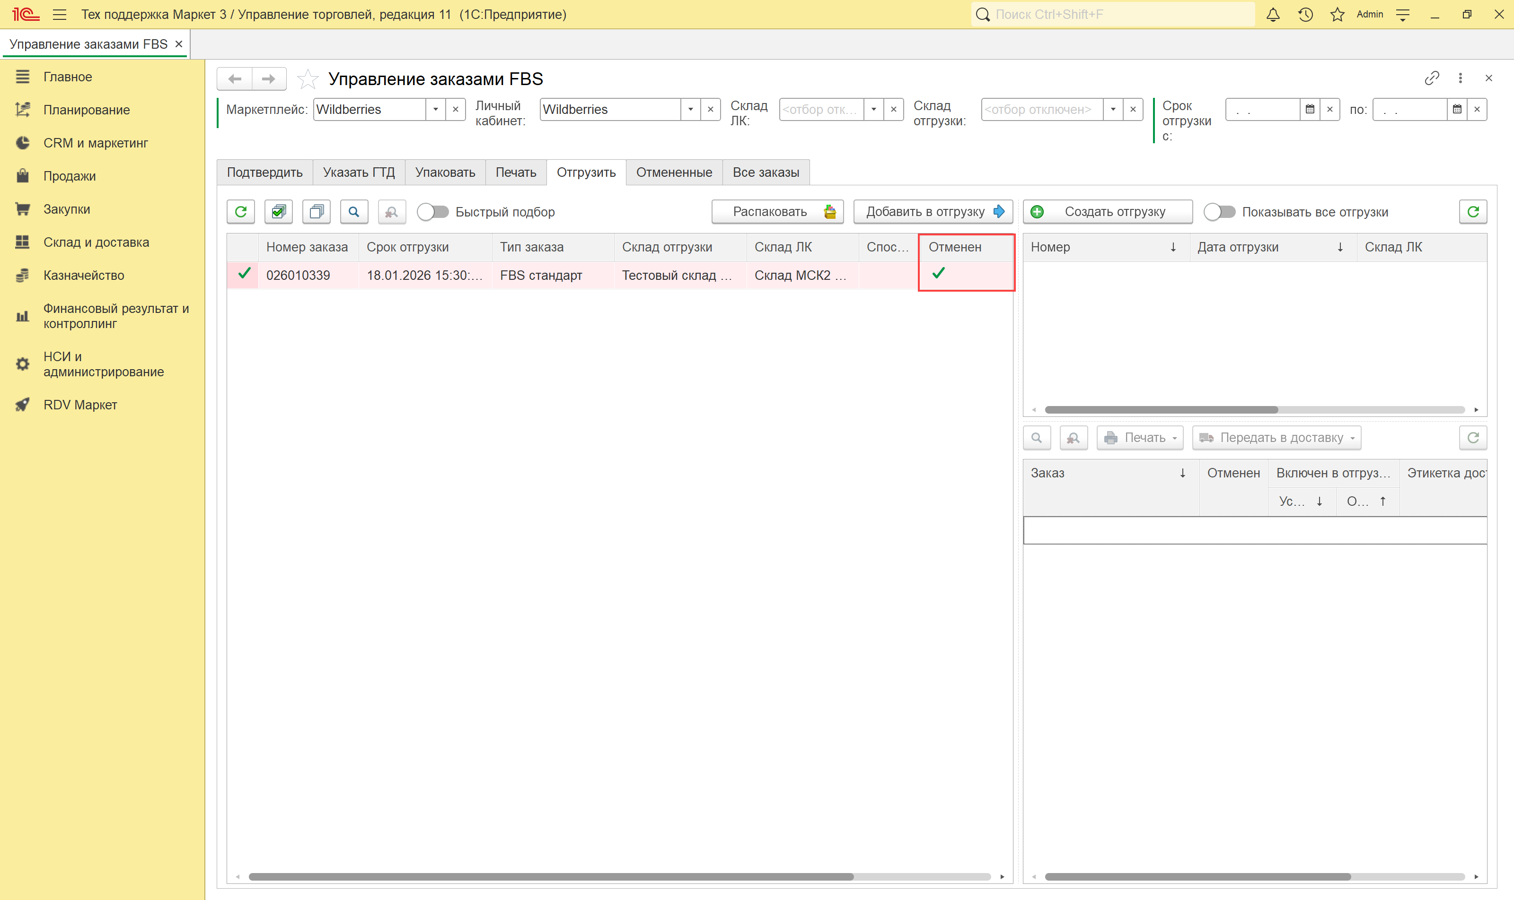The width and height of the screenshot is (1514, 900).
Task: Open calendar for Срок отгрузки start date
Action: [x=1310, y=110]
